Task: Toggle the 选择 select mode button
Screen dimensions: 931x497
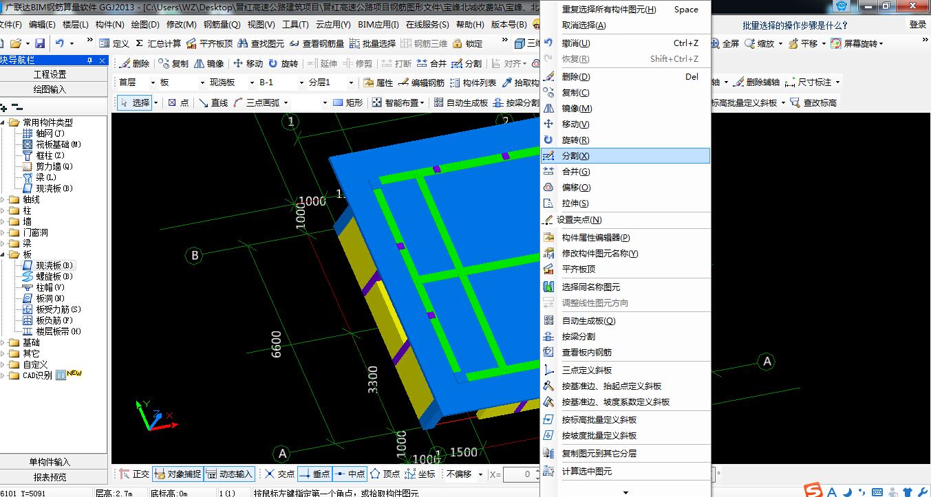Action: coord(135,102)
